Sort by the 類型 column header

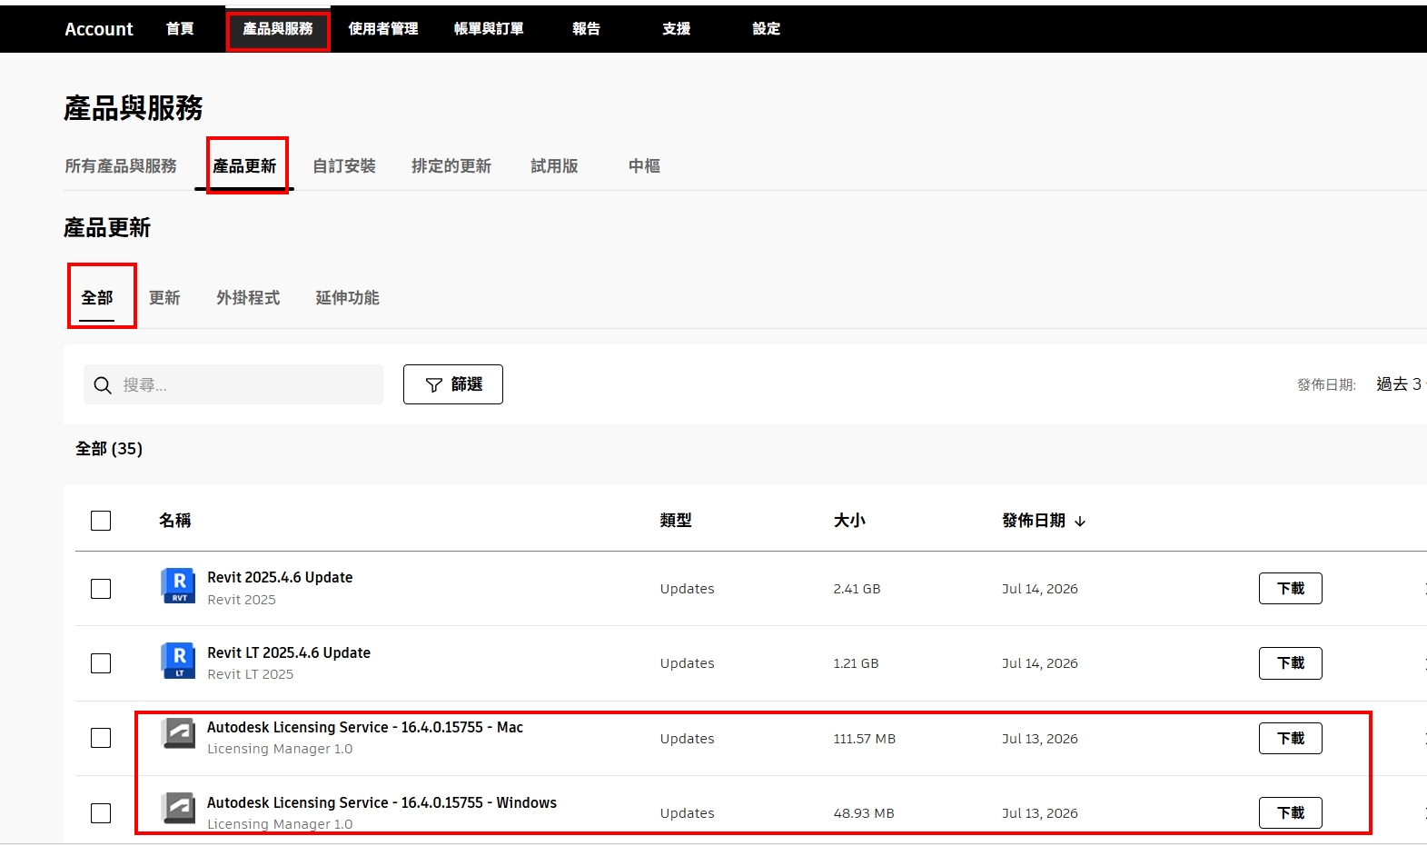tap(676, 521)
